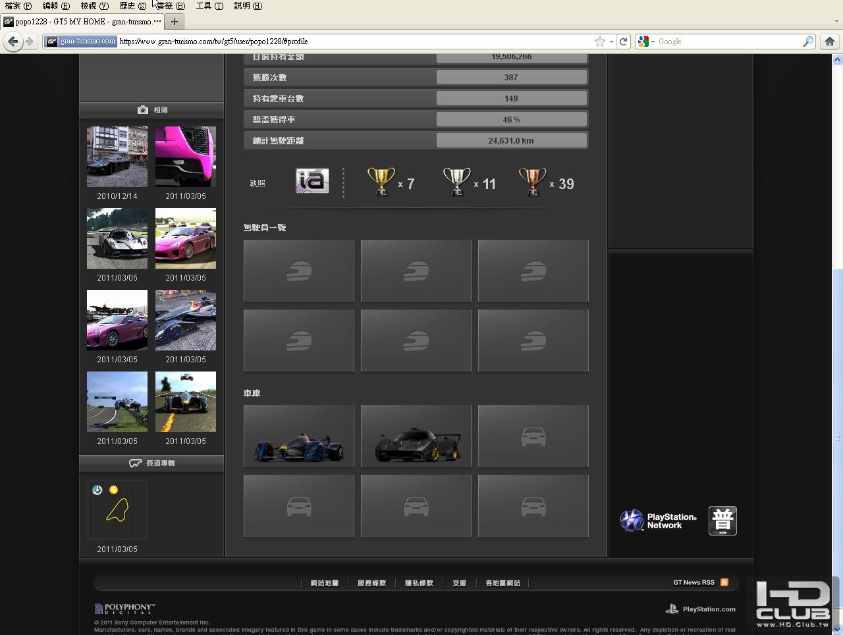The height and width of the screenshot is (635, 843).
Task: Expand the Google search engine dropdown
Action: (646, 41)
